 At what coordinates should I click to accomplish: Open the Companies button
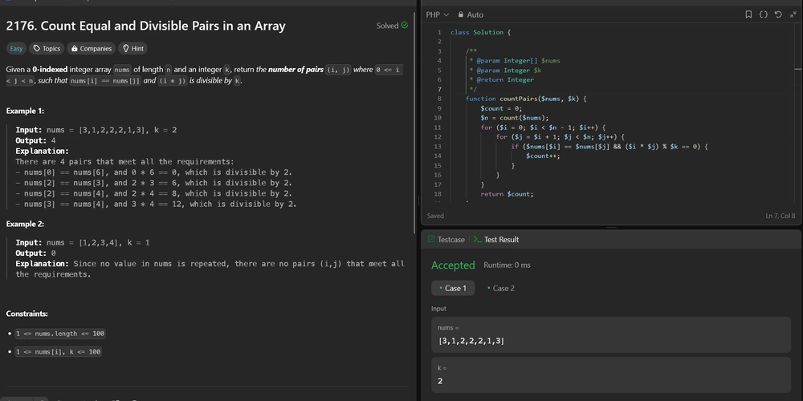pyautogui.click(x=92, y=49)
